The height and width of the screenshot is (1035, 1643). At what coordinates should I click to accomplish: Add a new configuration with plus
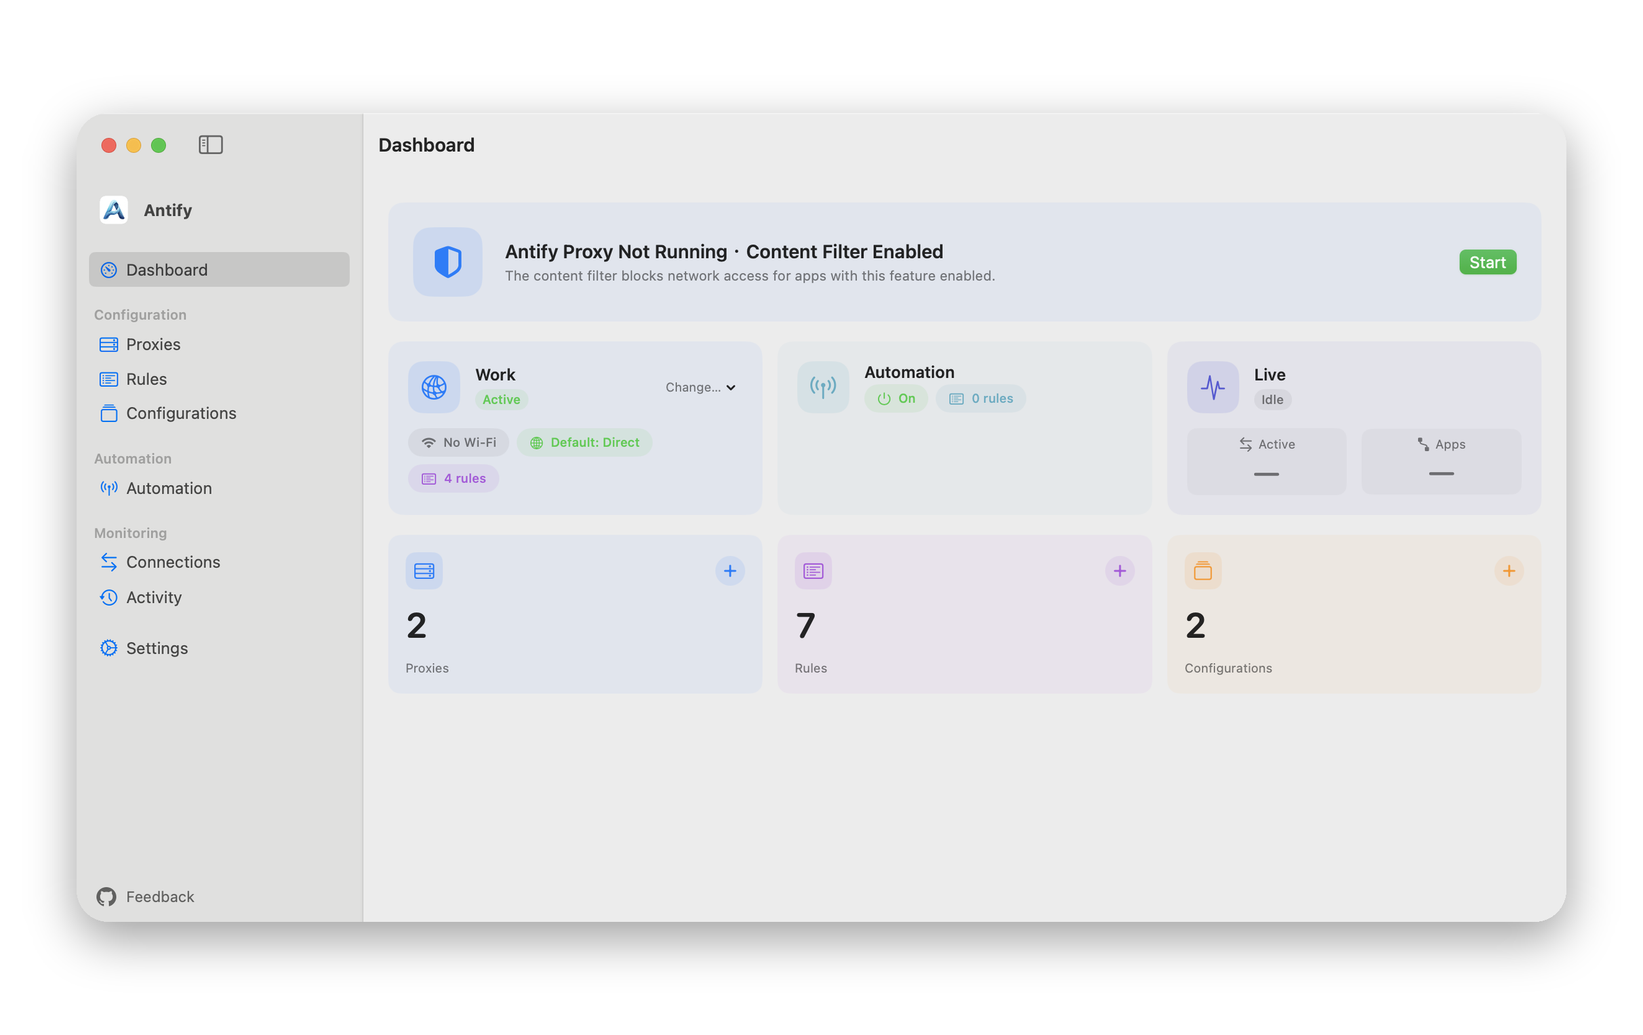click(x=1509, y=571)
